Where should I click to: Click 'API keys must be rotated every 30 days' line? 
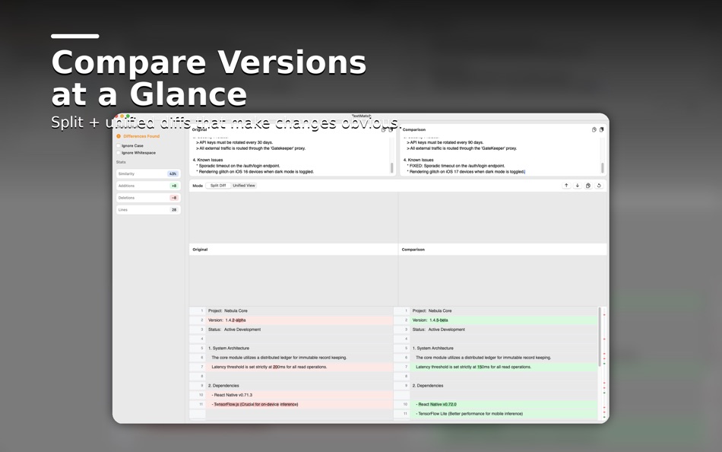[x=234, y=142]
